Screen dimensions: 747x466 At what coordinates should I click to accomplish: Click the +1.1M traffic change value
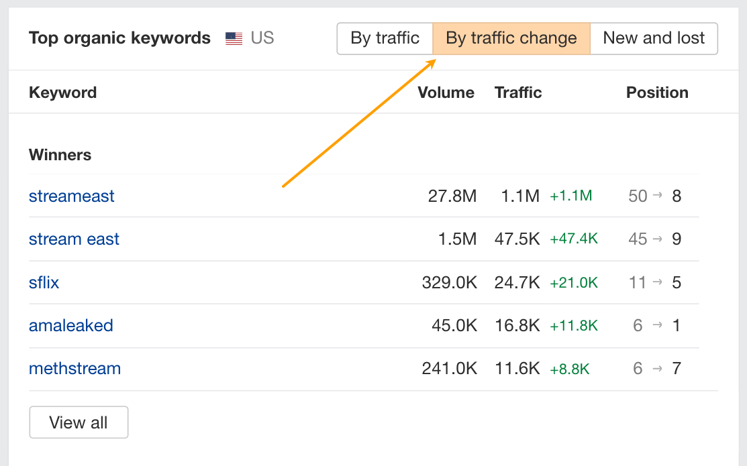coord(569,196)
